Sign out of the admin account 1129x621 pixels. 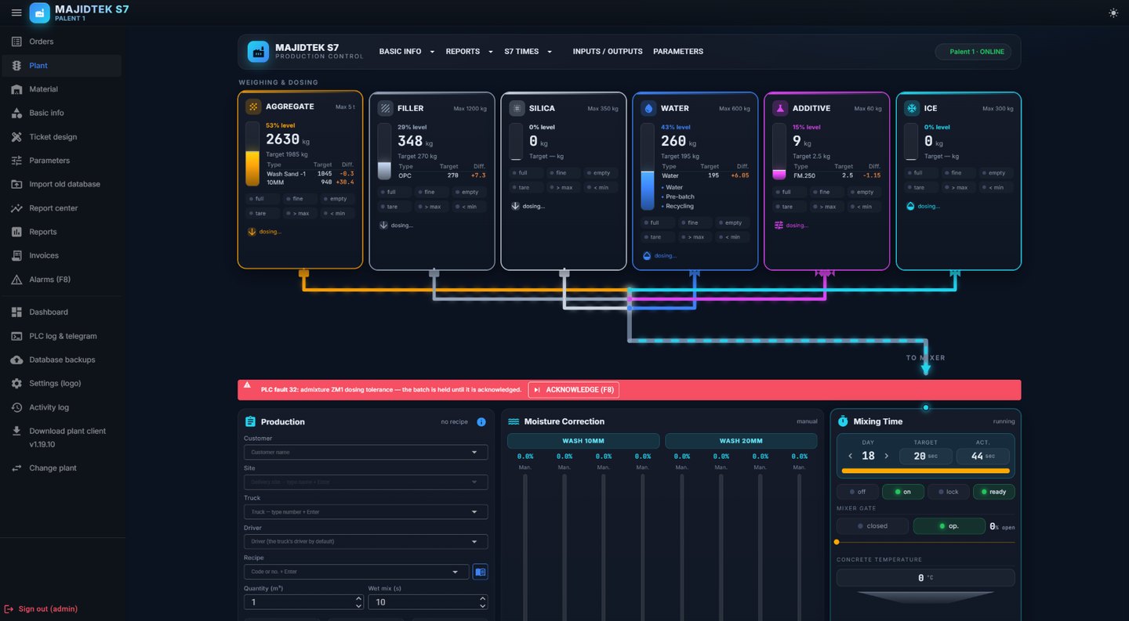(x=42, y=609)
